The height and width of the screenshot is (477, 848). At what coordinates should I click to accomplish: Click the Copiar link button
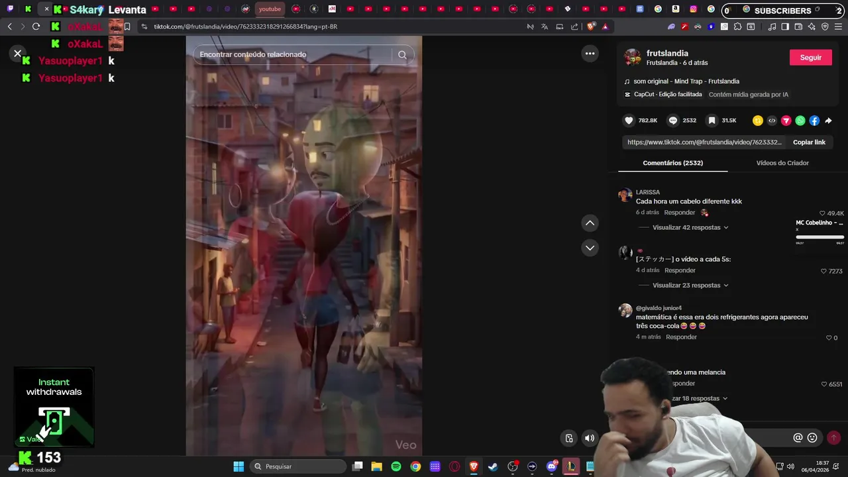point(809,142)
